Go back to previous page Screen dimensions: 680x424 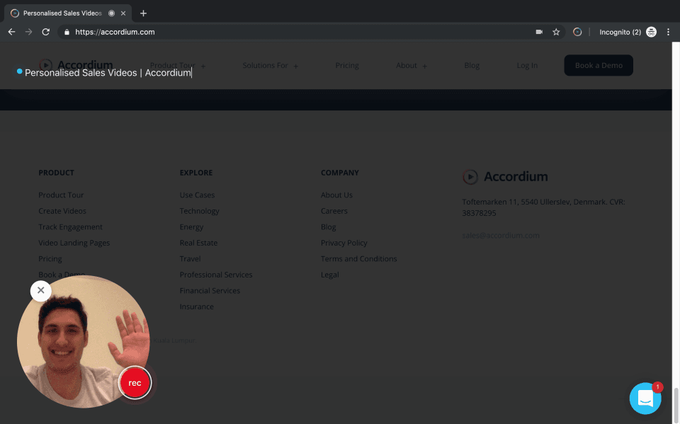click(x=12, y=32)
